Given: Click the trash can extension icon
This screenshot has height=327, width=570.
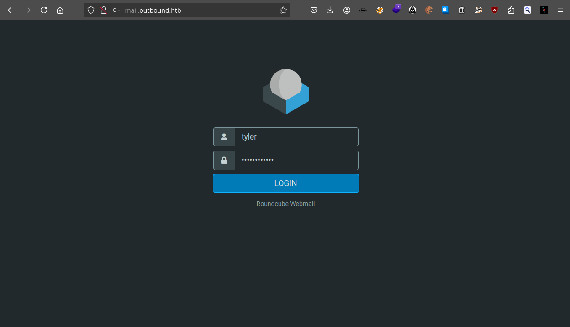Looking at the screenshot, I should (462, 10).
